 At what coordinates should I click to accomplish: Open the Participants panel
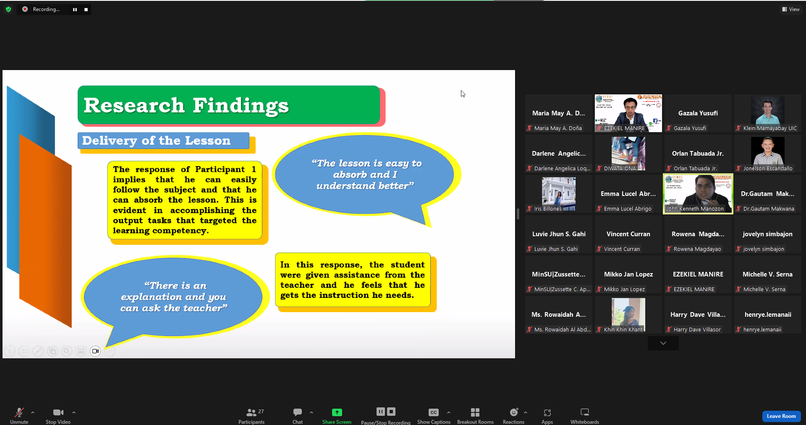pos(251,415)
